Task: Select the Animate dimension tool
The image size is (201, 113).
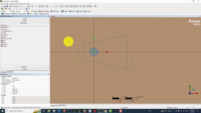Action: [4, 44]
